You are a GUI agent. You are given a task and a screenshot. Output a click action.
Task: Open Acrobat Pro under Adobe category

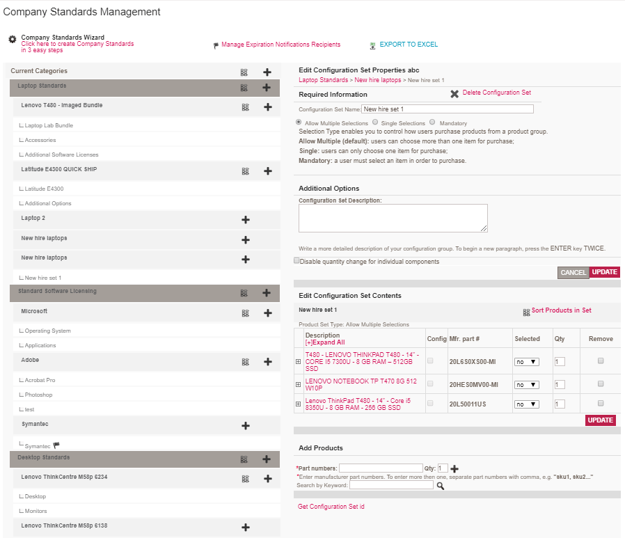point(40,380)
